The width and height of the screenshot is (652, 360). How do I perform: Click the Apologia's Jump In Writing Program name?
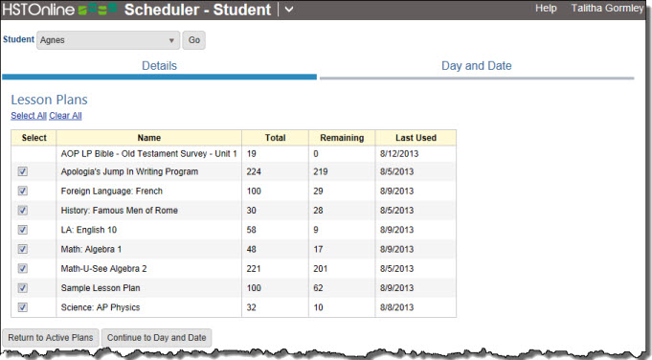(129, 171)
